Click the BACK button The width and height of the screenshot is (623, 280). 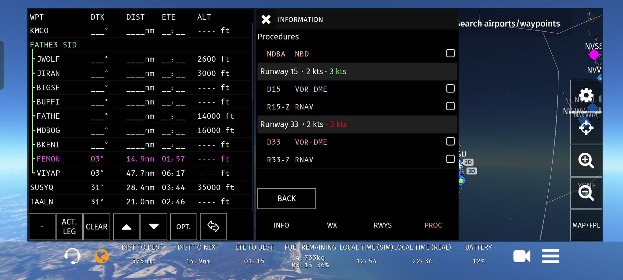coord(287,198)
